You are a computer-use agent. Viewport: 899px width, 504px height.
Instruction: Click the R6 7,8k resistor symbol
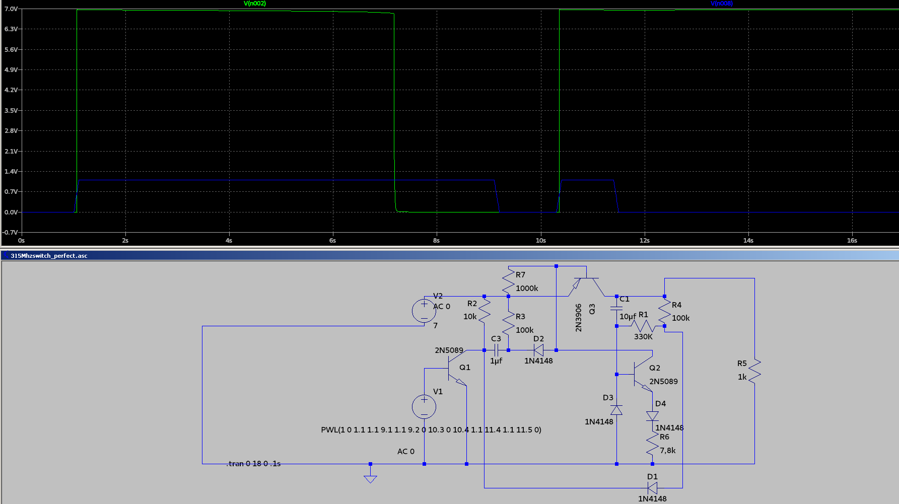click(652, 444)
